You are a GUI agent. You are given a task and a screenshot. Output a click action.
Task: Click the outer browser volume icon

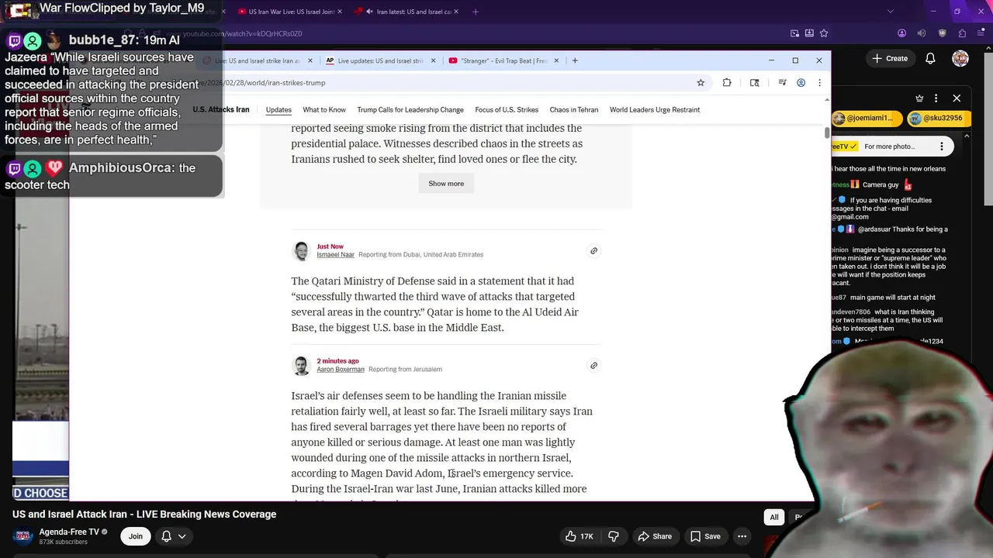(x=922, y=33)
